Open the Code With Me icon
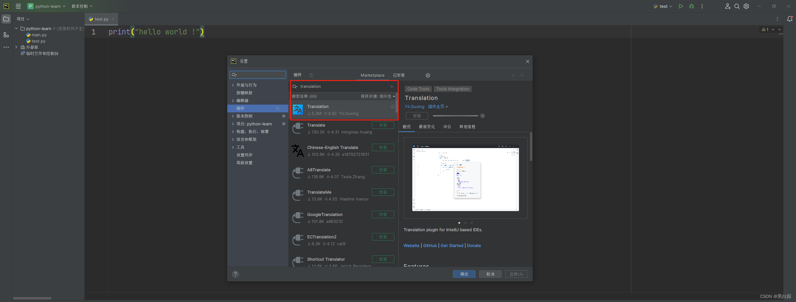 coord(728,6)
